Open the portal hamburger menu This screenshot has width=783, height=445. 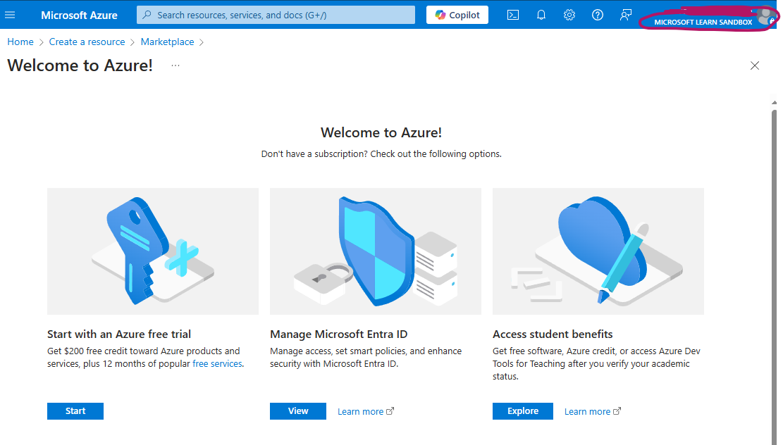[x=10, y=15]
